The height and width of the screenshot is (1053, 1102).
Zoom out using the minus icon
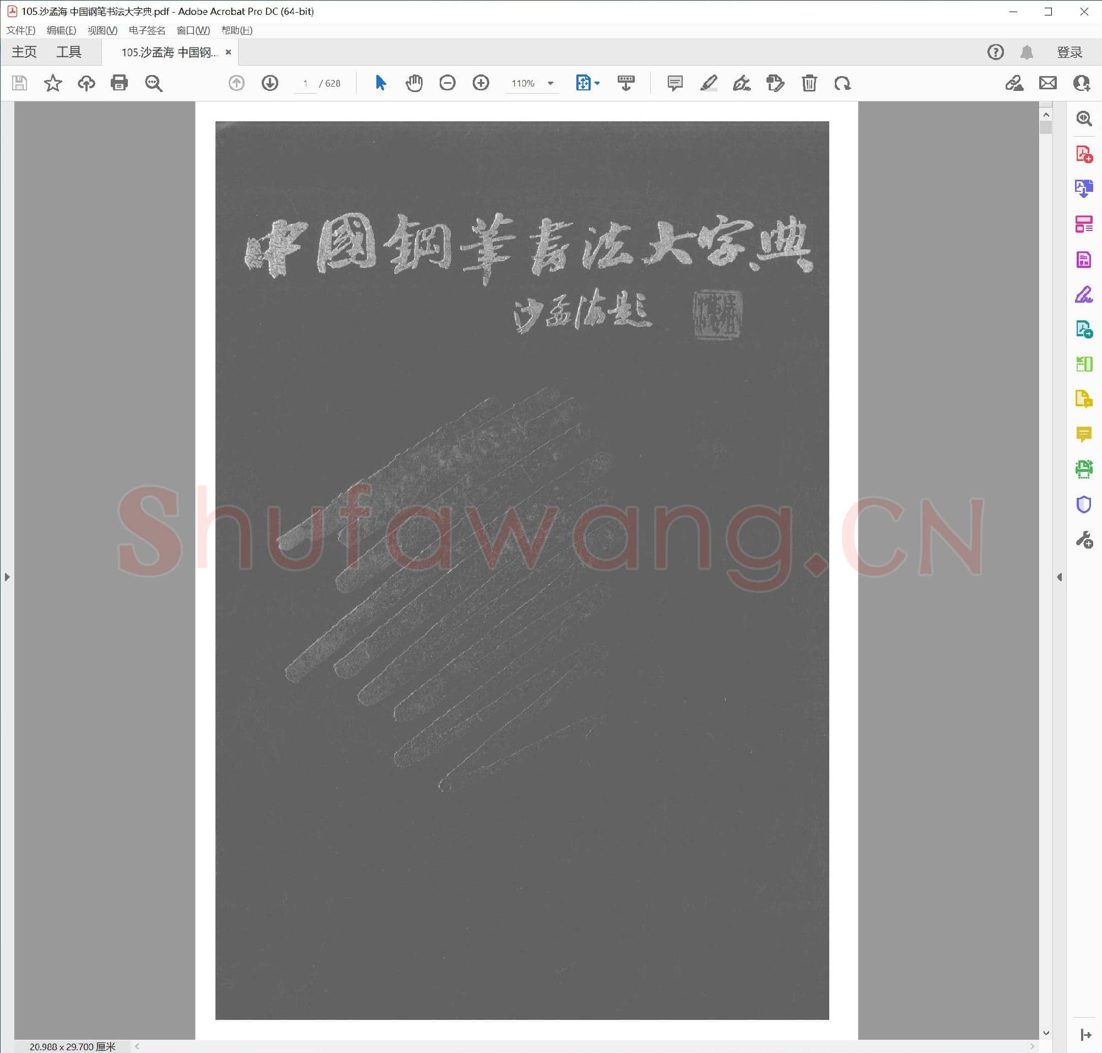coord(447,83)
